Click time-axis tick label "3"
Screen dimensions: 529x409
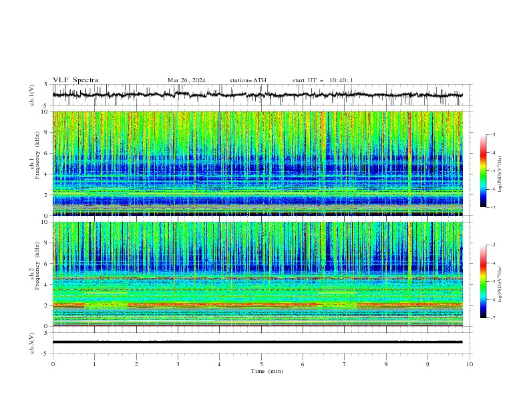tap(178, 364)
